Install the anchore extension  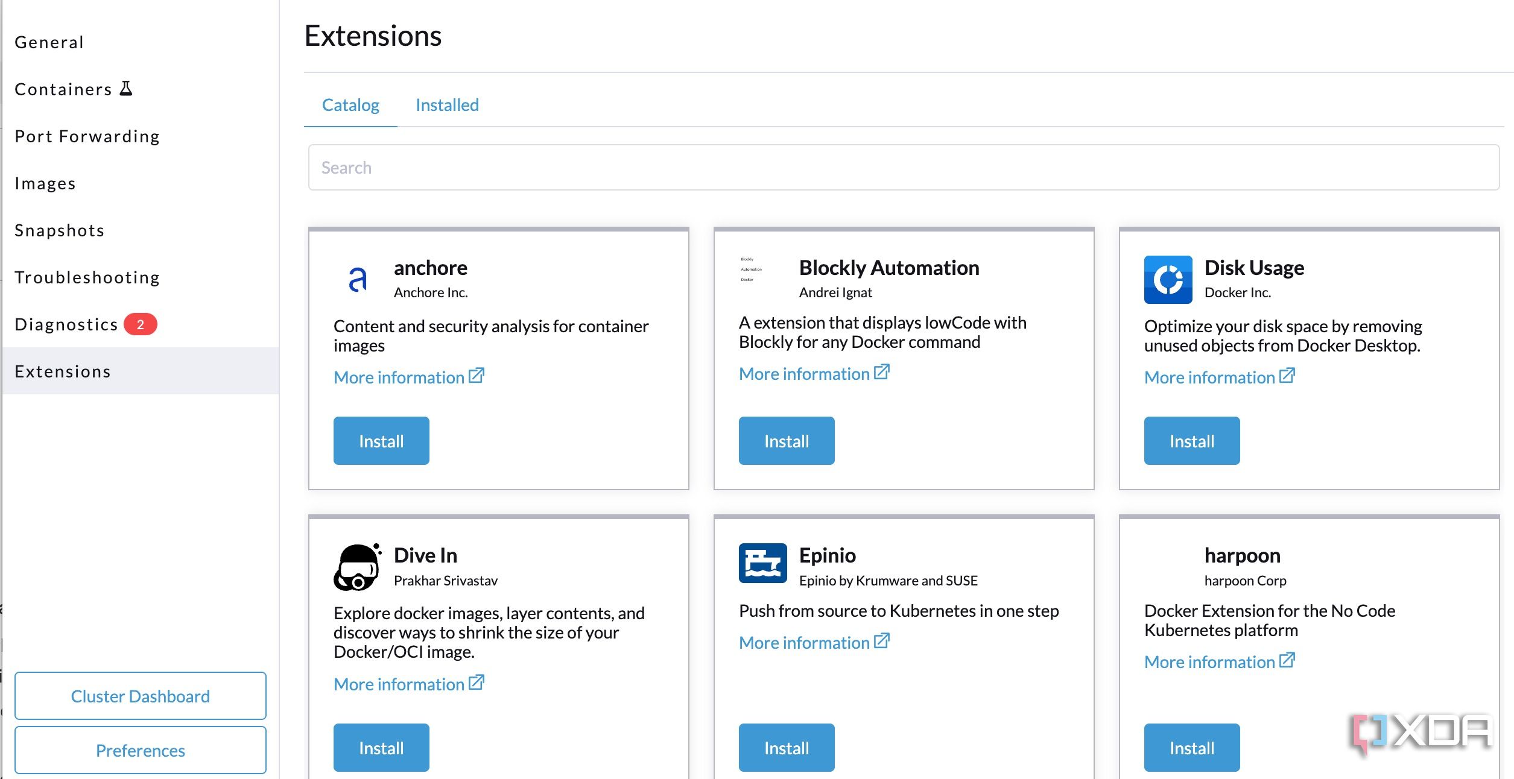381,441
